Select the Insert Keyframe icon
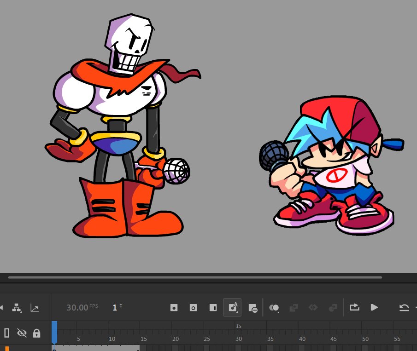 (174, 307)
